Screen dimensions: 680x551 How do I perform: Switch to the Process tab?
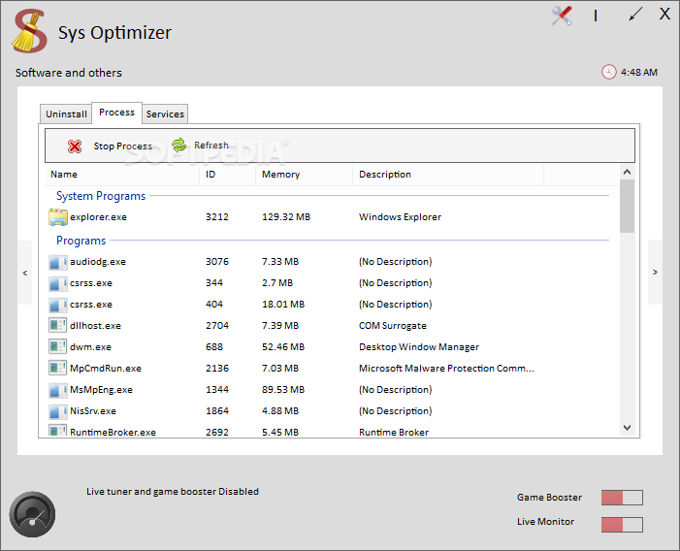coord(116,113)
